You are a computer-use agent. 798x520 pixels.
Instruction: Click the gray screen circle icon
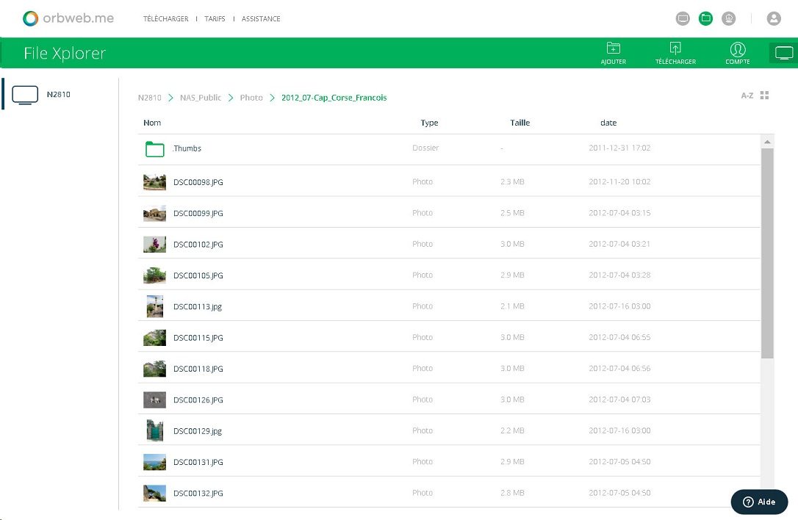point(683,18)
